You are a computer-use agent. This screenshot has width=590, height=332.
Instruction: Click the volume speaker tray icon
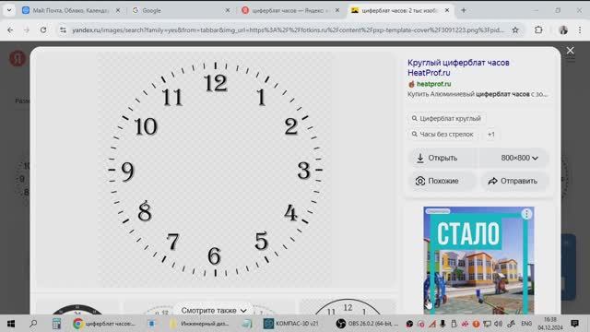coord(499,324)
